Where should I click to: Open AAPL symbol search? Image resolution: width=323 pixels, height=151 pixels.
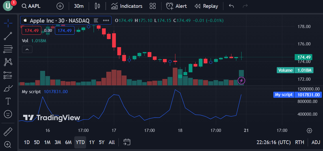click(x=31, y=6)
